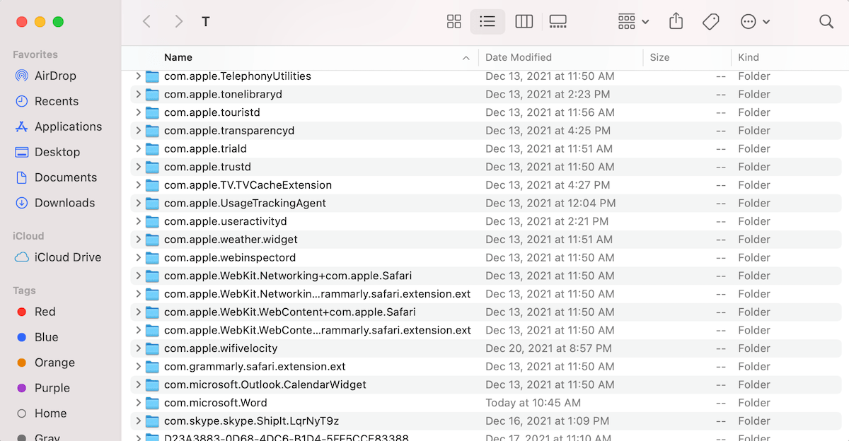The width and height of the screenshot is (849, 441).
Task: Click the com.grammarly.safari.extension.ext folder icon
Action: coord(152,366)
